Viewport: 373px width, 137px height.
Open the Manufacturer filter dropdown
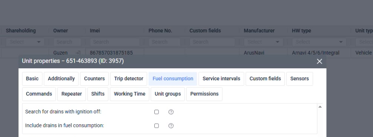click(263, 42)
